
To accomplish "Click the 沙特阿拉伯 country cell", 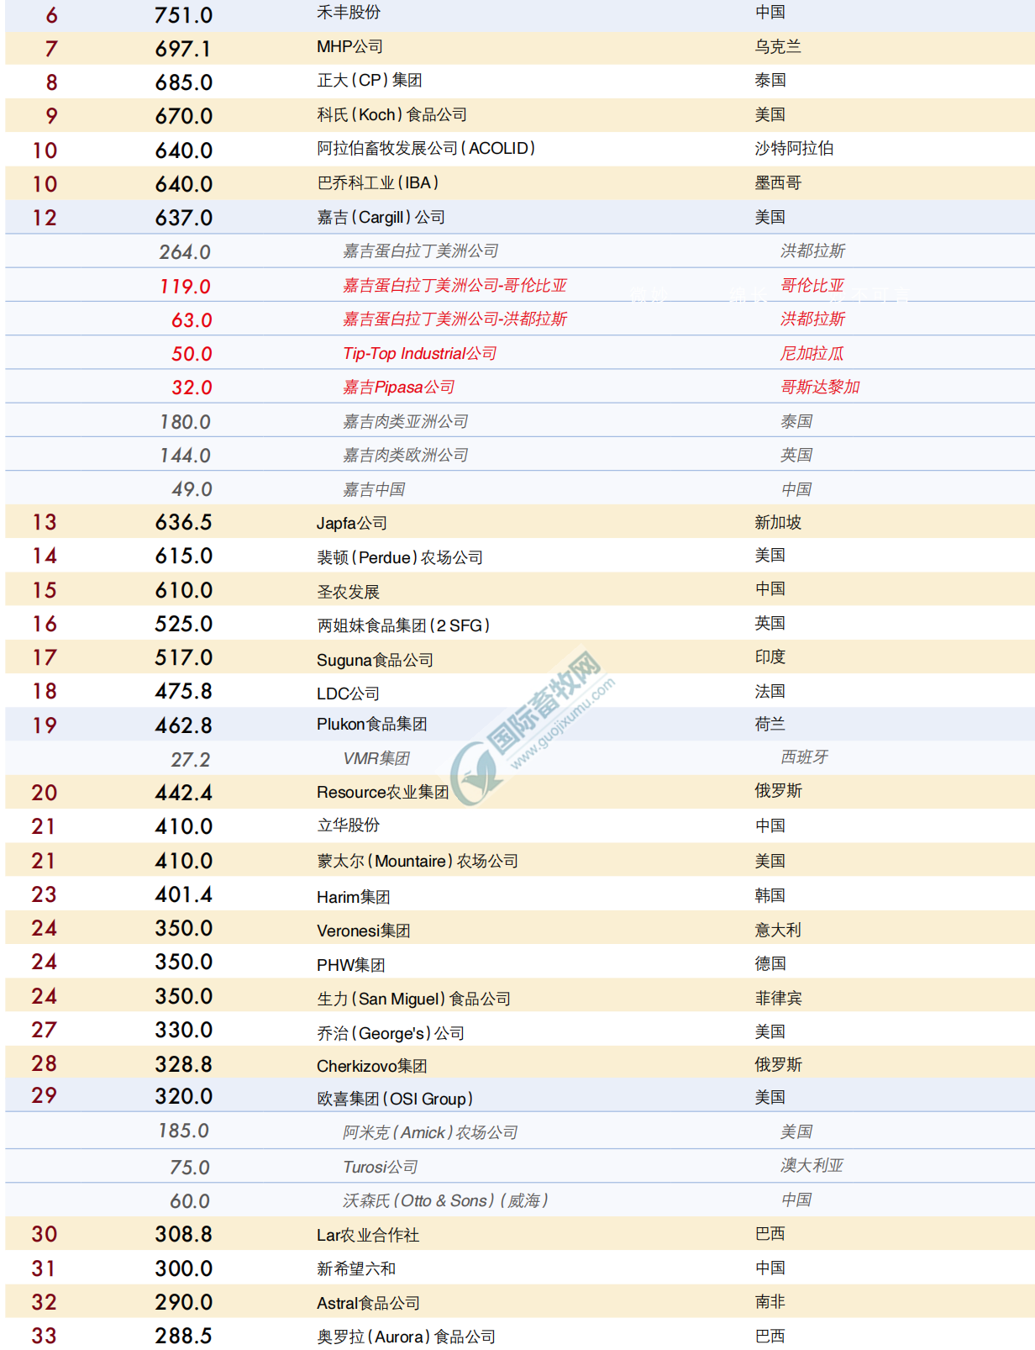I will (x=793, y=149).
